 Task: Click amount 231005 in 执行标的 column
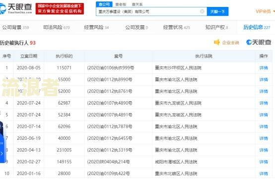[x=64, y=150]
